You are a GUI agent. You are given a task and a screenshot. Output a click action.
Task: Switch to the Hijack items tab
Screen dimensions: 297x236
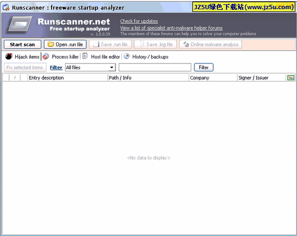click(x=22, y=56)
